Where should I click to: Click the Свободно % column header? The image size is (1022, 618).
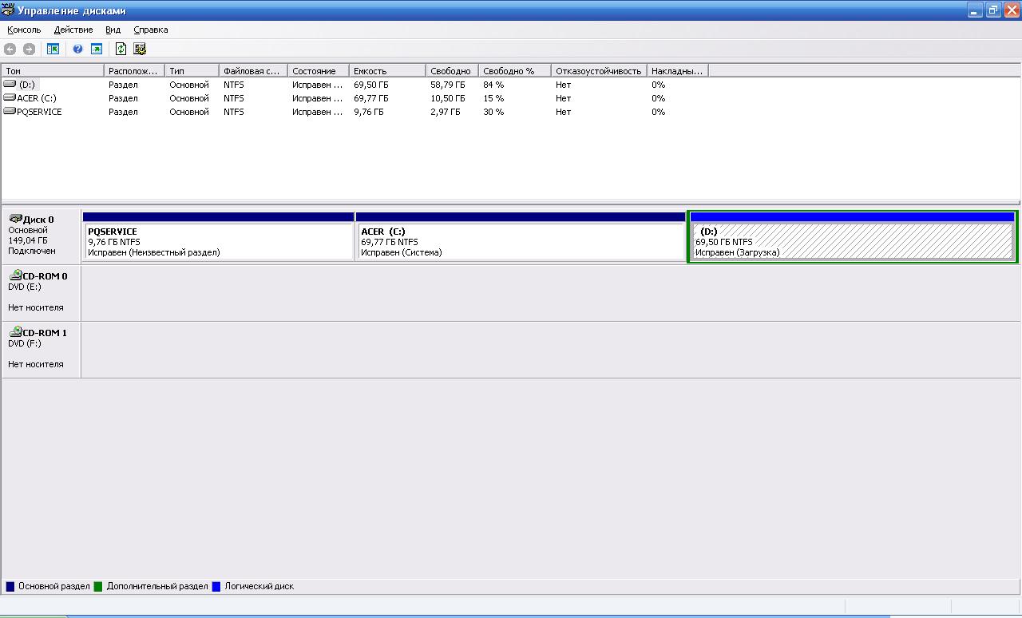pyautogui.click(x=516, y=71)
